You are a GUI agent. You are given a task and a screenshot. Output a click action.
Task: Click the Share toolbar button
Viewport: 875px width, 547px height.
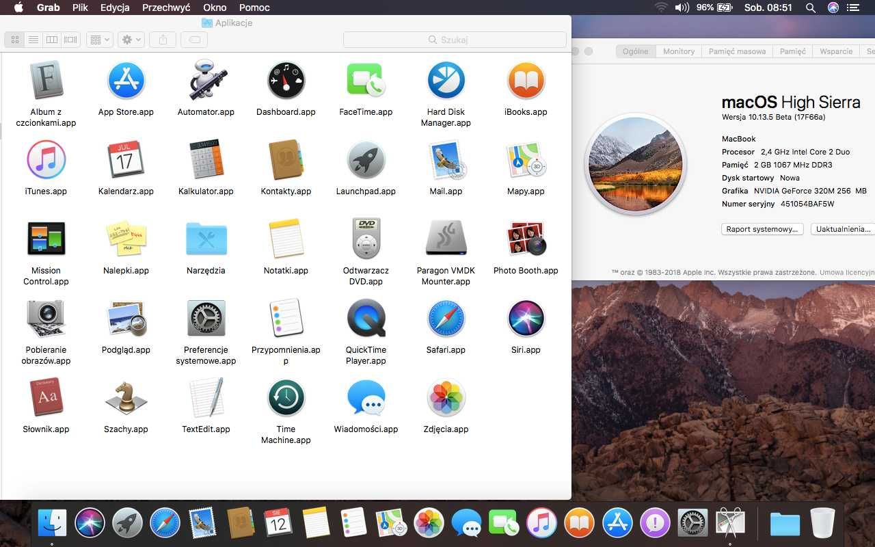pos(162,40)
